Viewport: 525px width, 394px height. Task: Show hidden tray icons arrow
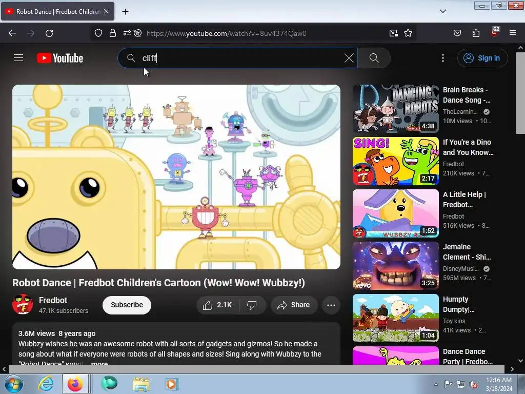tap(436, 384)
